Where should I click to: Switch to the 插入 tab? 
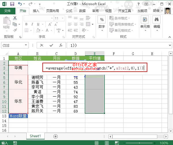point(36,11)
